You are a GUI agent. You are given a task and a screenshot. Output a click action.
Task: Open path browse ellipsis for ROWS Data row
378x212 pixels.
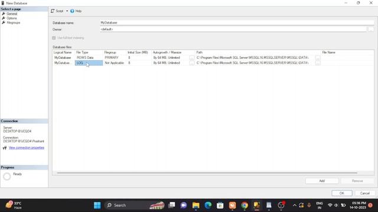(318, 58)
